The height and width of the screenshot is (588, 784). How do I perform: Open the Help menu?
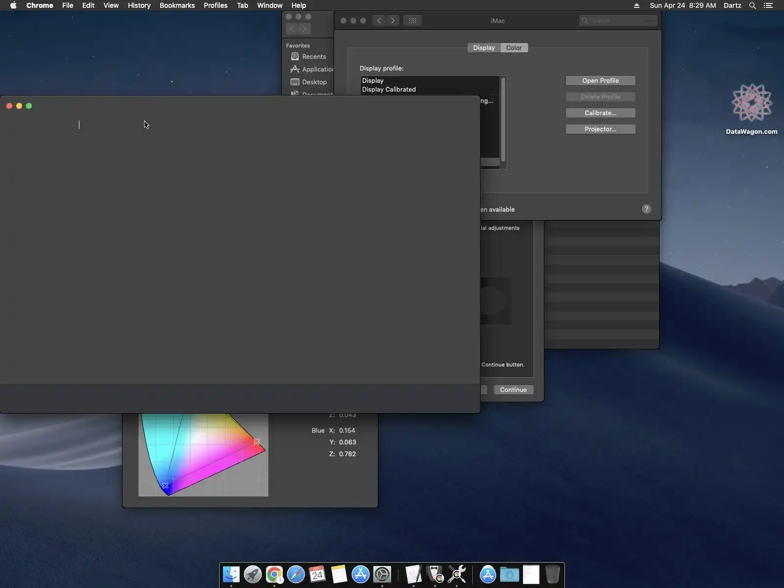click(298, 5)
